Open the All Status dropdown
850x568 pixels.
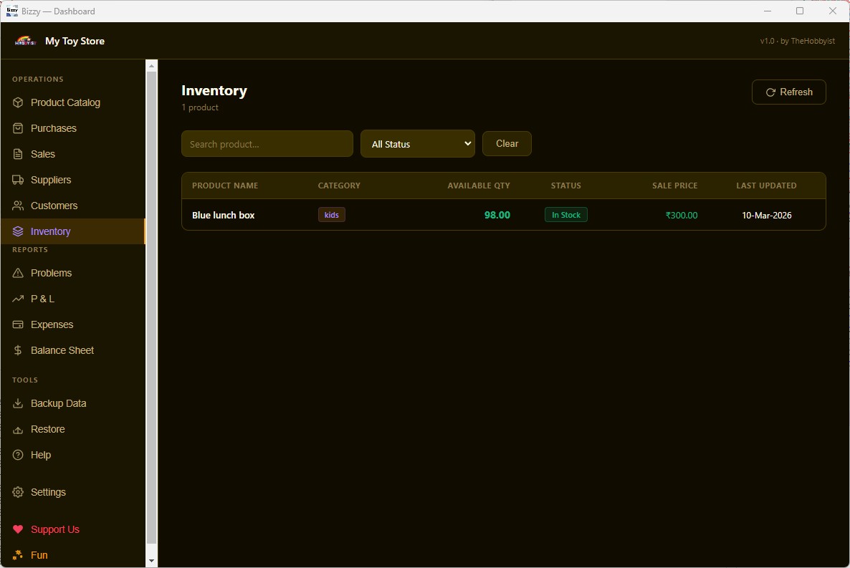point(418,143)
